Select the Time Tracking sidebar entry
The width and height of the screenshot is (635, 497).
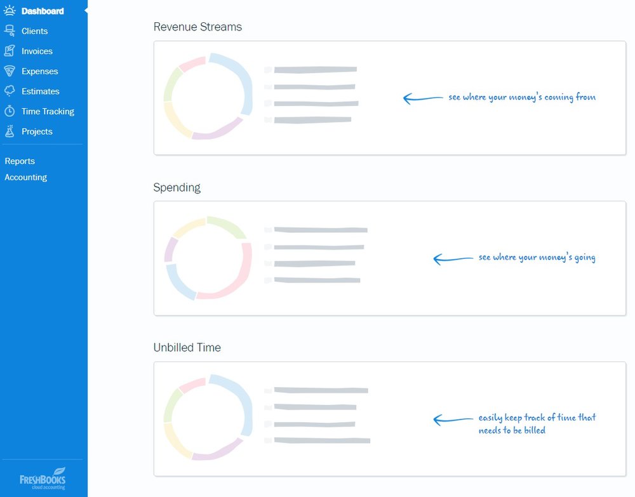click(x=48, y=111)
